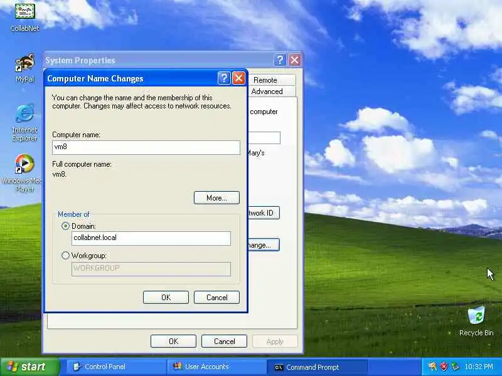This screenshot has height=376, width=502.
Task: Click the network connection tray icon
Action: (454, 367)
